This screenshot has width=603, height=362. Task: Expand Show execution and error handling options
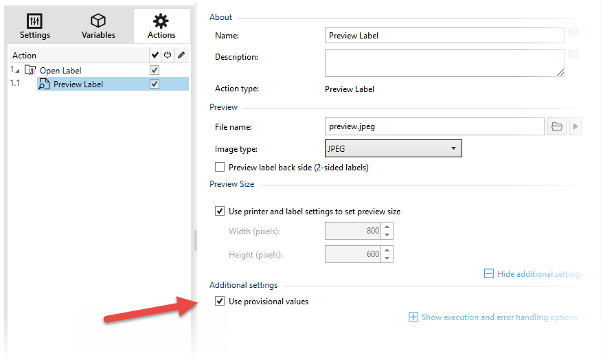(492, 317)
